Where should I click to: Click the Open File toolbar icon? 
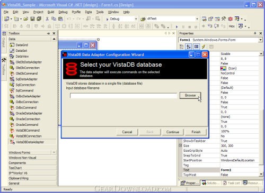click(x=26, y=19)
